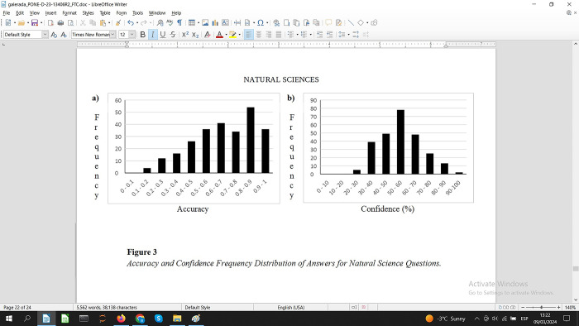Click the zoom slider handle
The height and width of the screenshot is (326, 579).
point(541,307)
